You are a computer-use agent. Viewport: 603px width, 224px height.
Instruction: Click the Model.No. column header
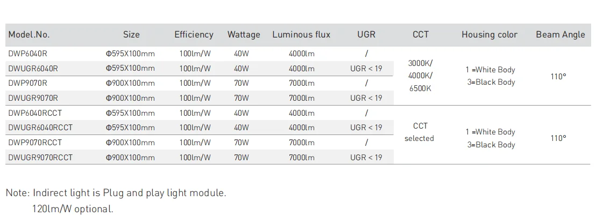(29, 34)
